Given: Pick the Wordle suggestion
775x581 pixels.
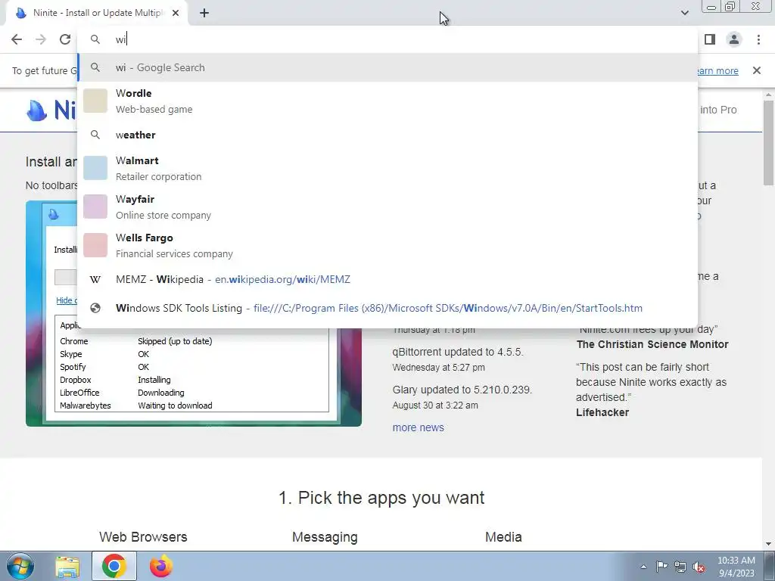Looking at the screenshot, I should 387,101.
